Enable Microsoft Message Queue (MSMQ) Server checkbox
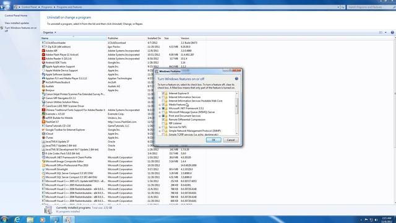The height and width of the screenshot is (223, 396). 163,112
